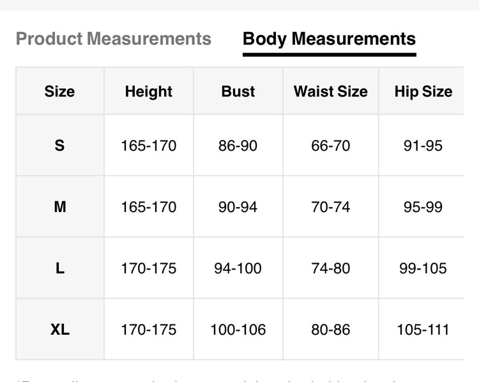Click the 86-90 bust cell

(x=238, y=146)
